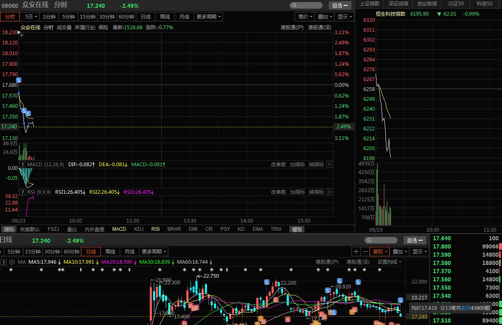Select the 深证成指 index tab
This screenshot has width=502, height=325.
click(x=398, y=4)
